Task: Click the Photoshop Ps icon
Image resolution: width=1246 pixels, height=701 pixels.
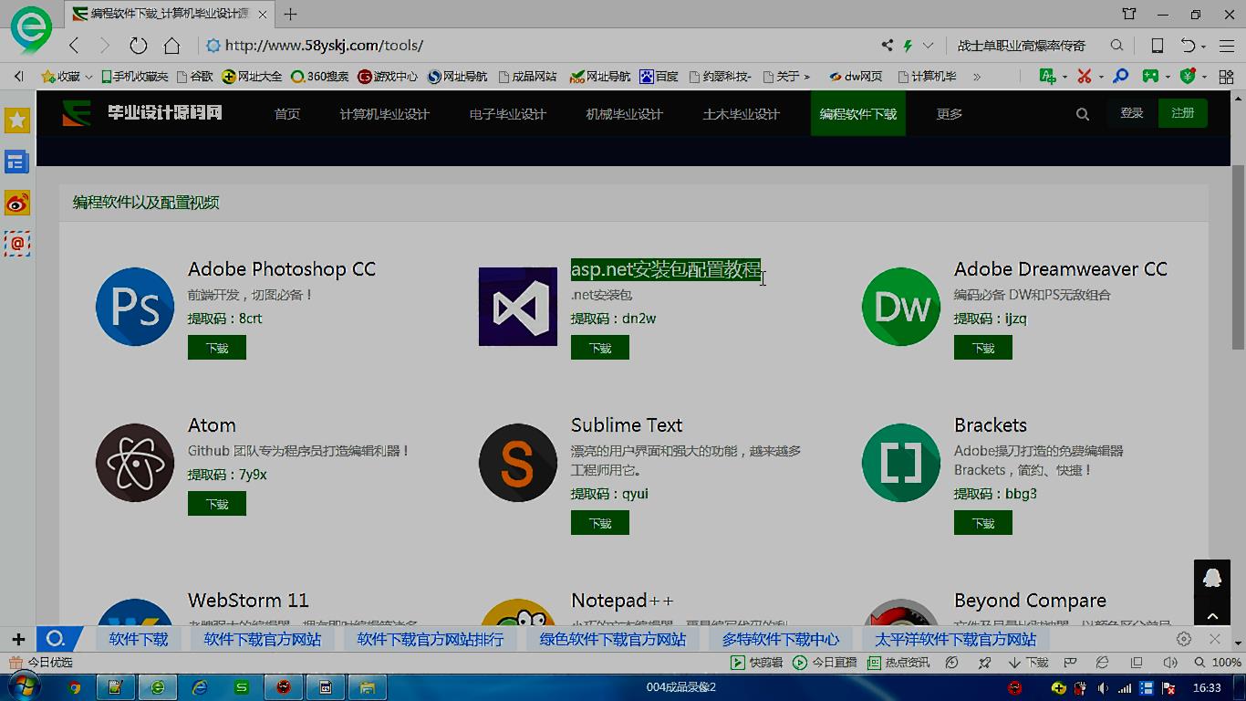Action: (135, 307)
